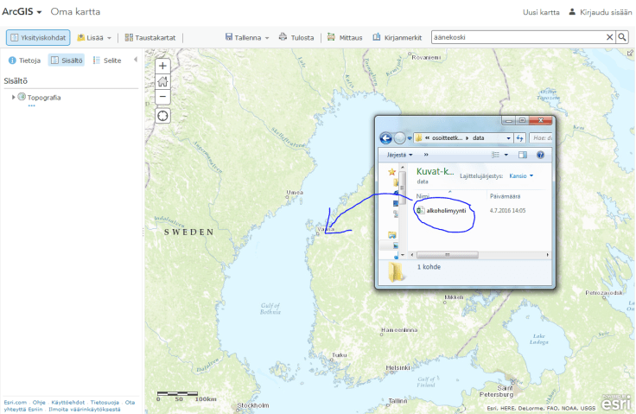The height and width of the screenshot is (414, 636).
Task: Expand the Topografia layer
Action: click(x=13, y=97)
